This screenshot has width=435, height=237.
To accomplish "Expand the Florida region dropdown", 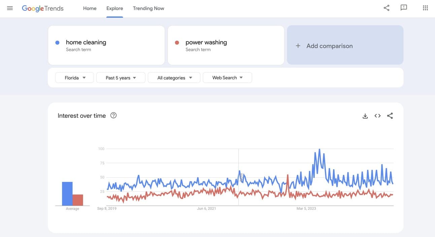I will pyautogui.click(x=74, y=78).
